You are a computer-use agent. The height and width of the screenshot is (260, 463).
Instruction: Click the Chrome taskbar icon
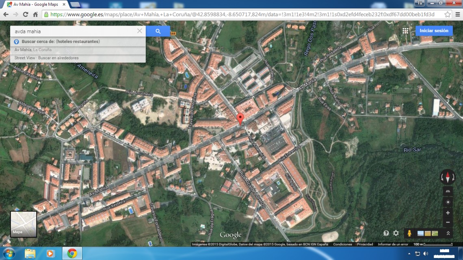click(72, 253)
